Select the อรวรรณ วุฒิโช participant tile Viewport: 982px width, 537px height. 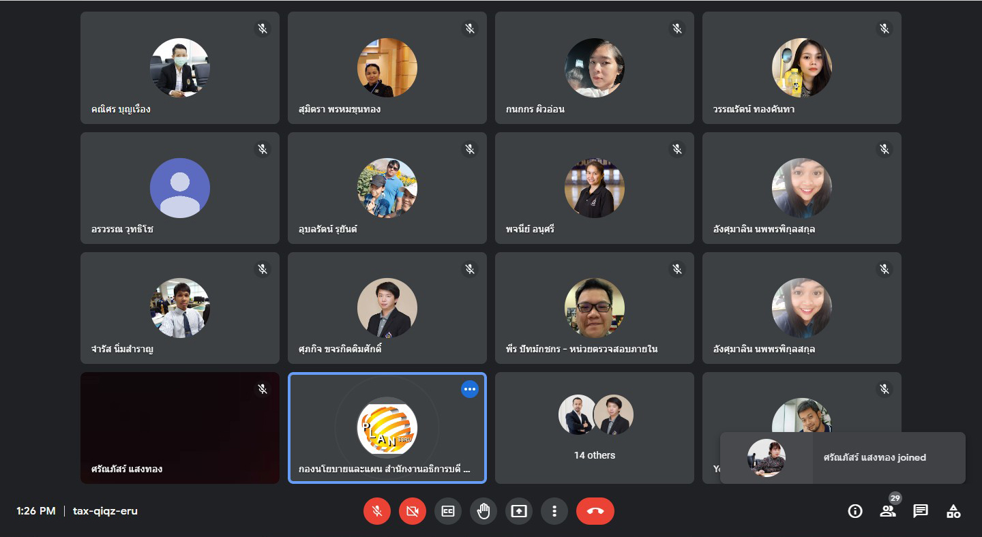[180, 188]
